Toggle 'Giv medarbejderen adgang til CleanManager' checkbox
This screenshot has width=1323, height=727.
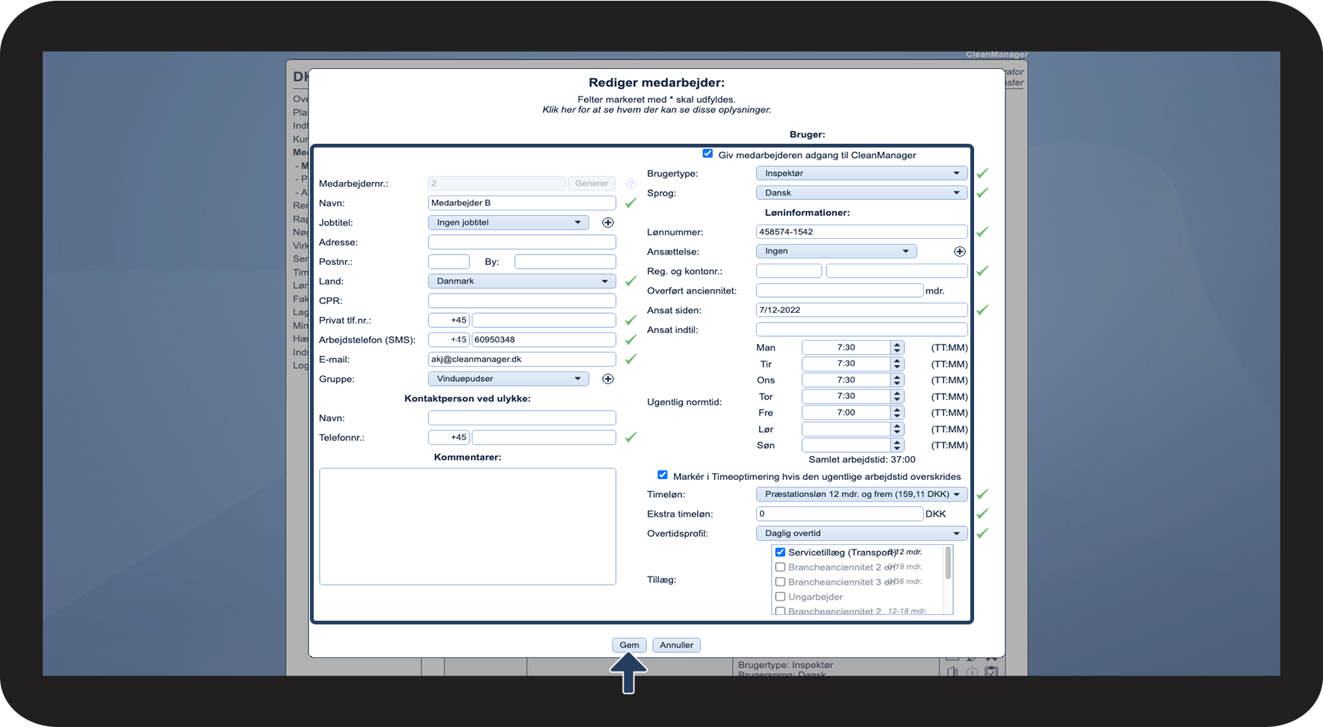pyautogui.click(x=708, y=153)
